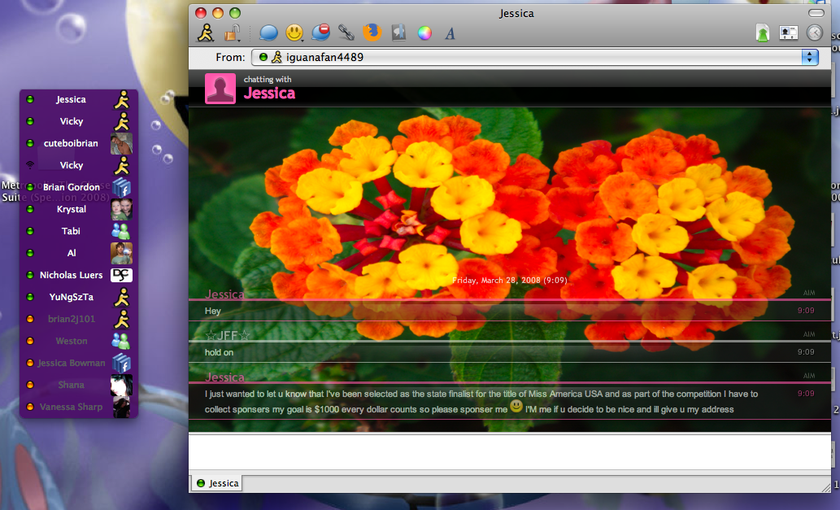Select away contact brian2j101
Screen dimensions: 840x510
[x=79, y=320]
